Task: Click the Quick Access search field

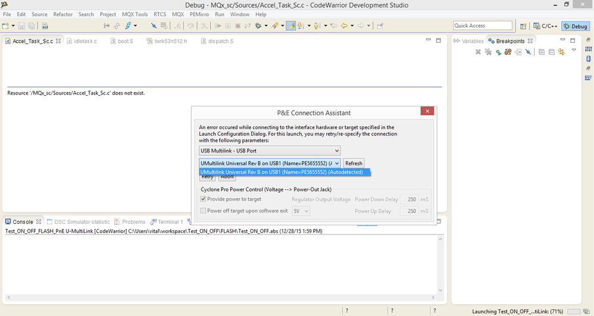Action: point(483,26)
